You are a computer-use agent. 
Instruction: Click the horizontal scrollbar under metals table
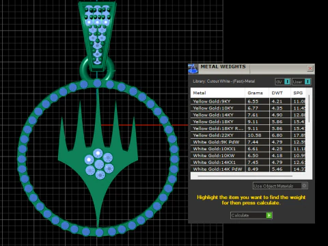[x=245, y=176]
